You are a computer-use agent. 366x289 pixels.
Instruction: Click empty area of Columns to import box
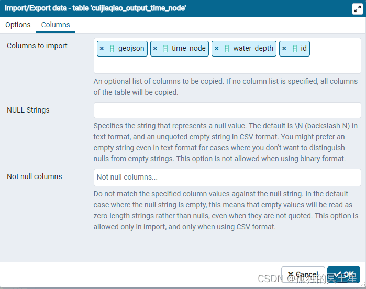[227, 65]
